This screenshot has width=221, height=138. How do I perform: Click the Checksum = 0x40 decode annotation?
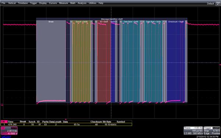[176, 22]
